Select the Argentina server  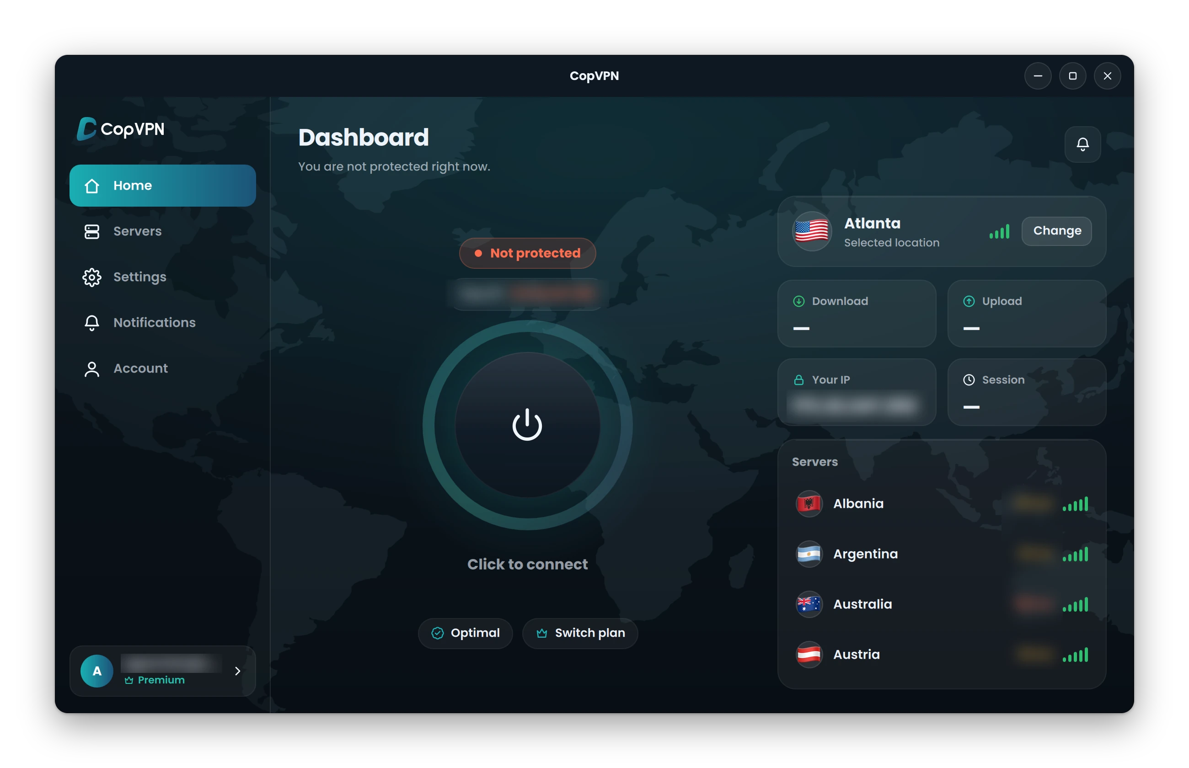tap(941, 554)
